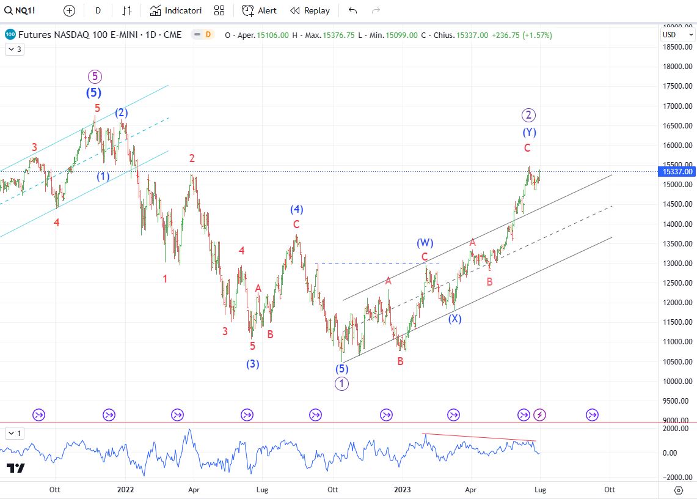Select the blue (Y) wave label
697x499 pixels.
[529, 132]
